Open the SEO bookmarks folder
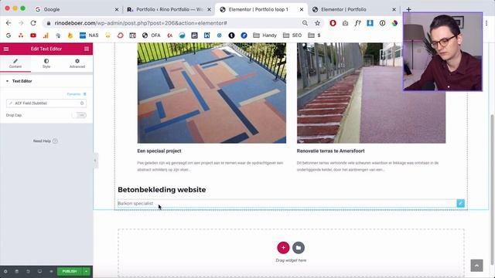This screenshot has height=278, width=495. coord(292,36)
